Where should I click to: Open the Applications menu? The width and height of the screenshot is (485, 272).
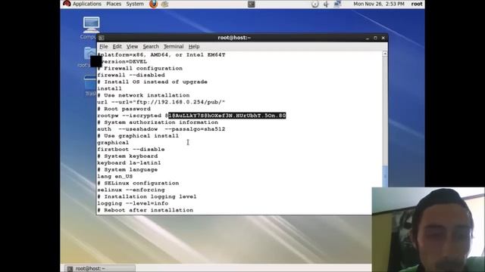click(83, 4)
